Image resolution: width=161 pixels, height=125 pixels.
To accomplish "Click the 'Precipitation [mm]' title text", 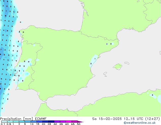I will coord(17,119).
